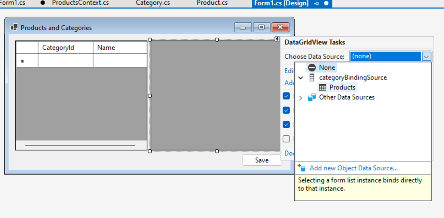Select the None slashed-circle option in data sources
The width and height of the screenshot is (444, 218).
(x=312, y=67)
